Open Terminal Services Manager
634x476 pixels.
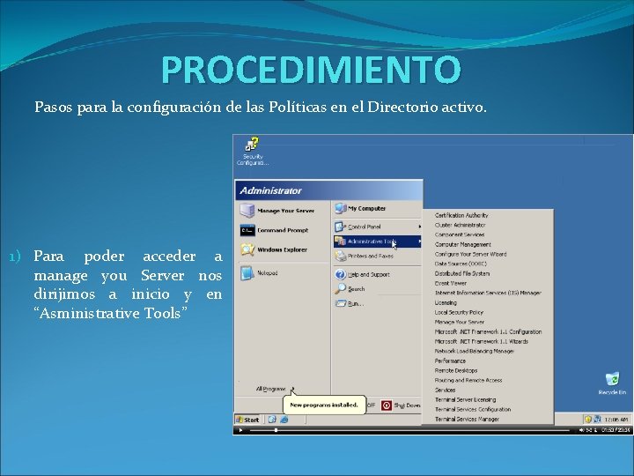pyautogui.click(x=467, y=420)
